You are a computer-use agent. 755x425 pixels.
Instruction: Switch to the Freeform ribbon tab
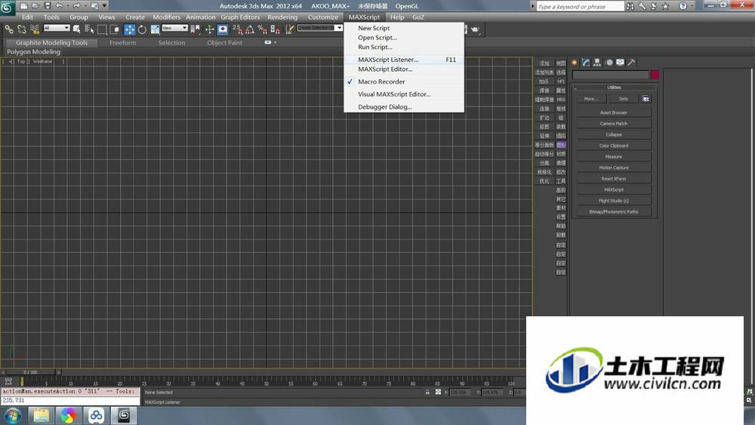[123, 42]
